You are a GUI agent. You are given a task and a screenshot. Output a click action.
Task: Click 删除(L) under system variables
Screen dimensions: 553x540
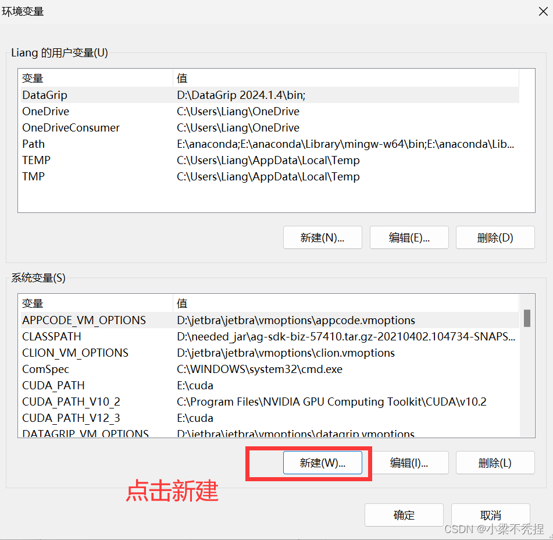coord(495,463)
